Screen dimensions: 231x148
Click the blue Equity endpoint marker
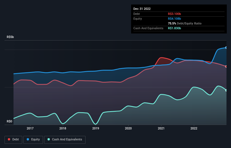click(226, 48)
